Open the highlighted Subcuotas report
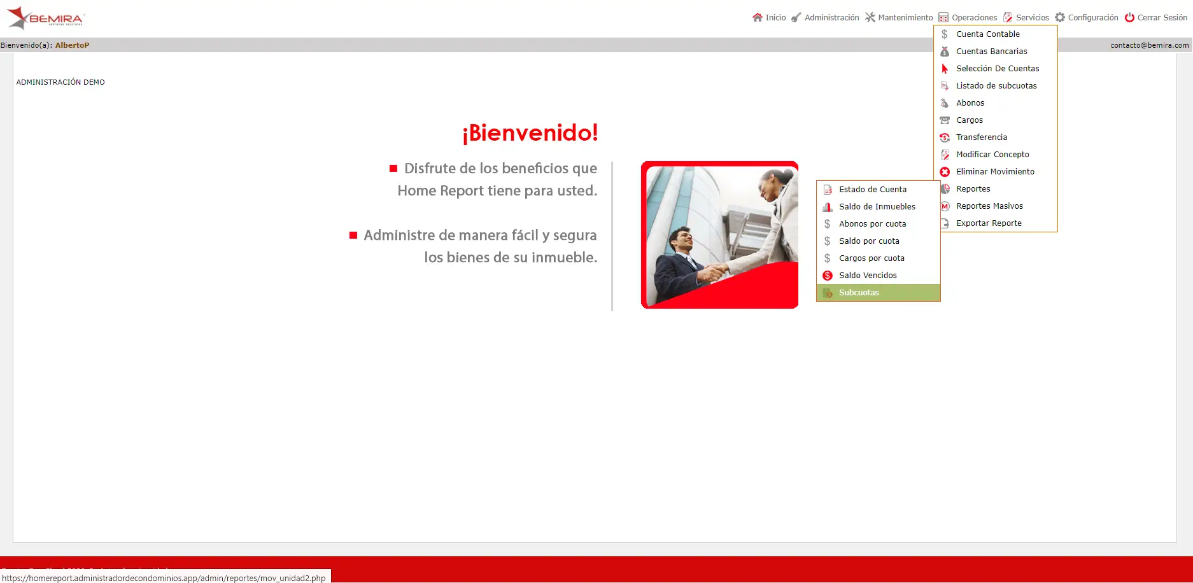The height and width of the screenshot is (583, 1193). (x=879, y=293)
